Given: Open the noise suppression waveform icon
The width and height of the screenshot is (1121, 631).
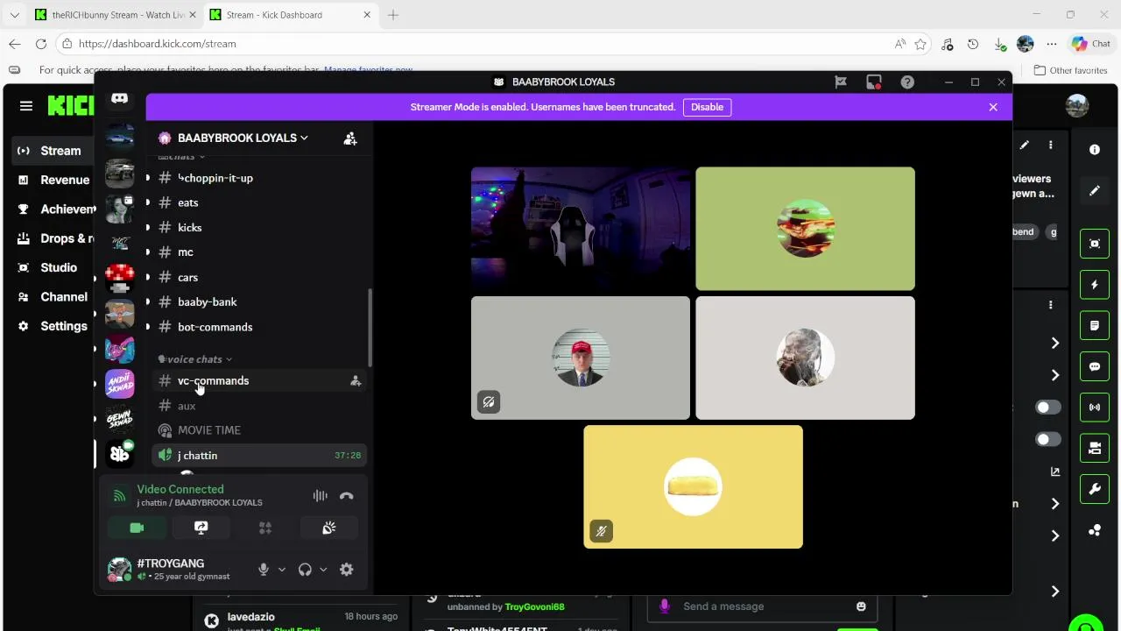Looking at the screenshot, I should pyautogui.click(x=321, y=496).
